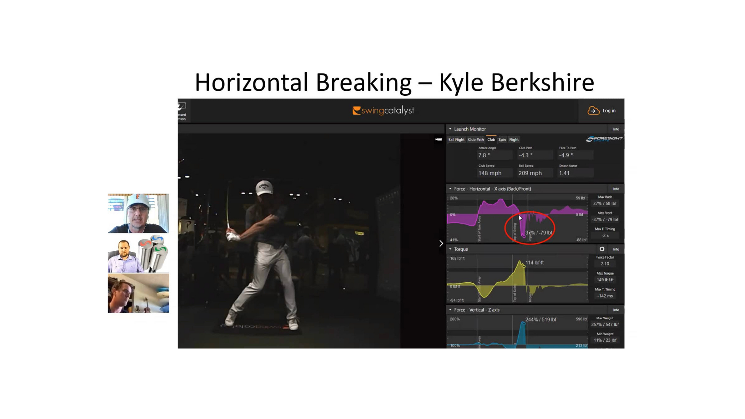Switch to Ball Flight tab
Screen dimensions: 745x419
point(456,140)
